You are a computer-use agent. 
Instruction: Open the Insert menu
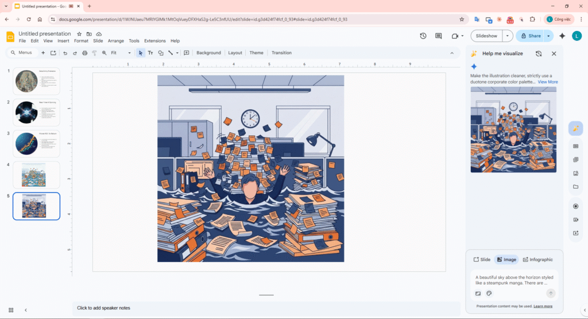[63, 41]
